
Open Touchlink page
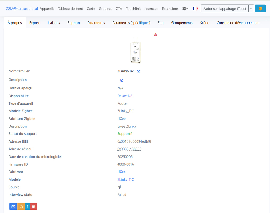tap(133, 9)
